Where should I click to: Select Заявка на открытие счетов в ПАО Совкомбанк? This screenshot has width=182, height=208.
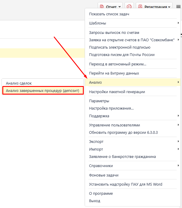click(x=132, y=40)
